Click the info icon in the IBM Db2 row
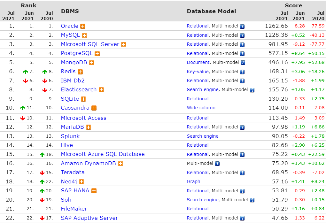 (x=242, y=81)
